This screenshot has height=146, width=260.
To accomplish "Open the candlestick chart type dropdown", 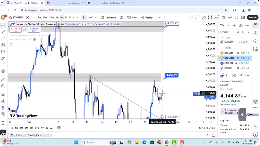I will 84,18.
